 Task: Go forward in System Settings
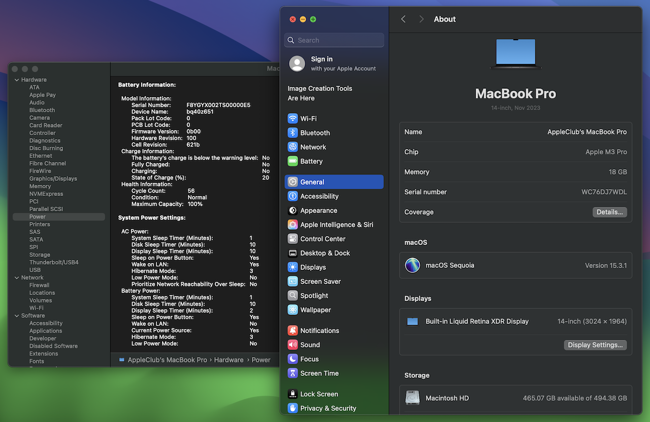pos(421,19)
